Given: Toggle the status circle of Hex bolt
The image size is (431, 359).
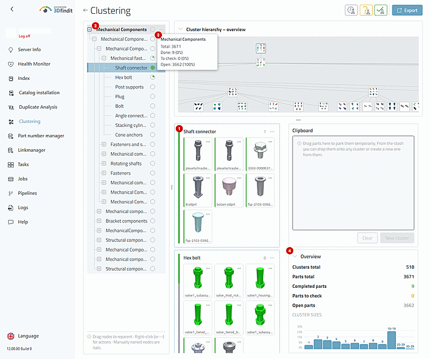Looking at the screenshot, I should point(152,77).
